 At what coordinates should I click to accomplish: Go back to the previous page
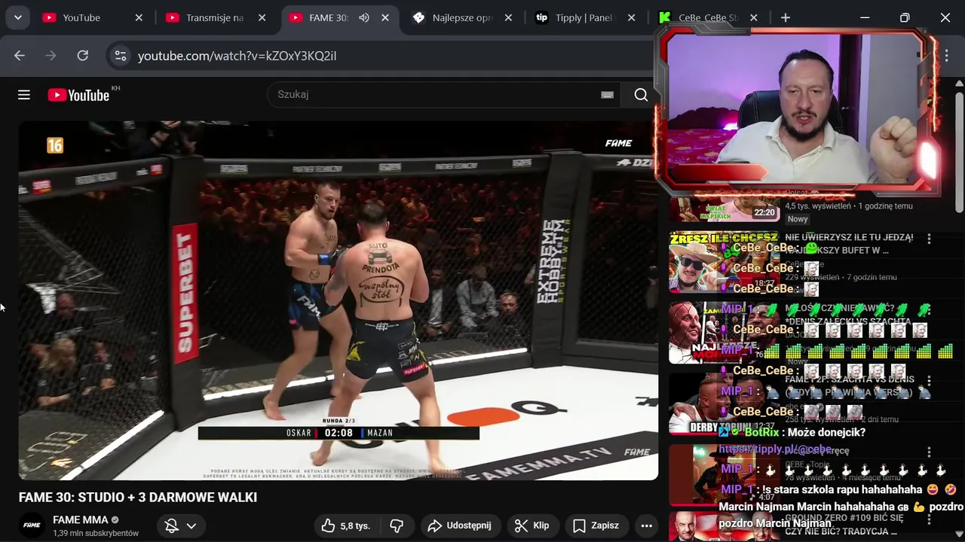(x=20, y=56)
